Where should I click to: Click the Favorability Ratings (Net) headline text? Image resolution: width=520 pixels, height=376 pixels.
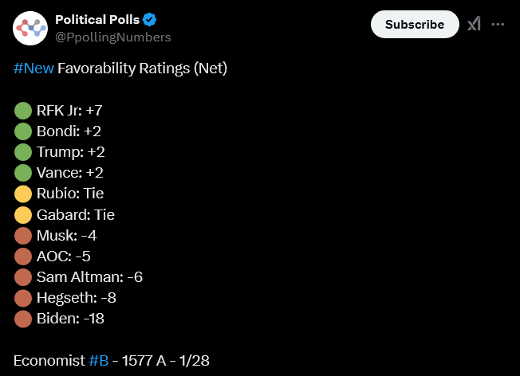pos(142,69)
